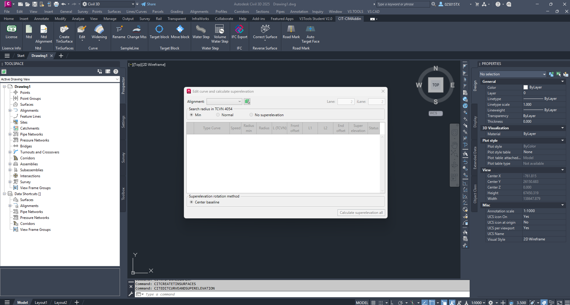This screenshot has height=305, width=570.
Task: Open the Volume Water Step tool
Action: [220, 29]
